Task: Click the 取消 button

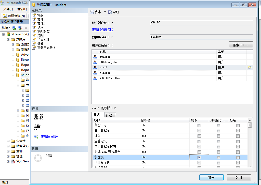Action: 239,178
